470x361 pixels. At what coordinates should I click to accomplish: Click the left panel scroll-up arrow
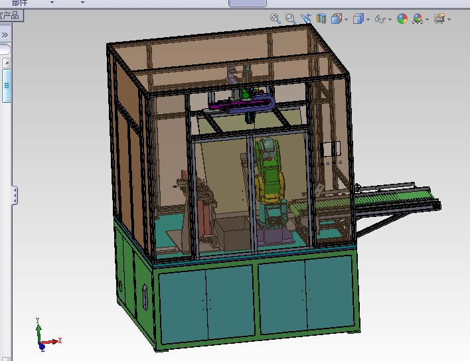(x=7, y=63)
